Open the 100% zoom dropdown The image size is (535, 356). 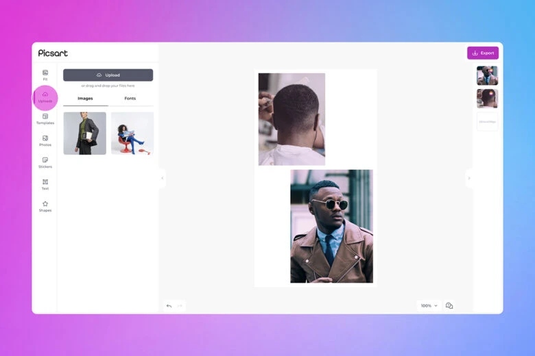click(x=429, y=306)
